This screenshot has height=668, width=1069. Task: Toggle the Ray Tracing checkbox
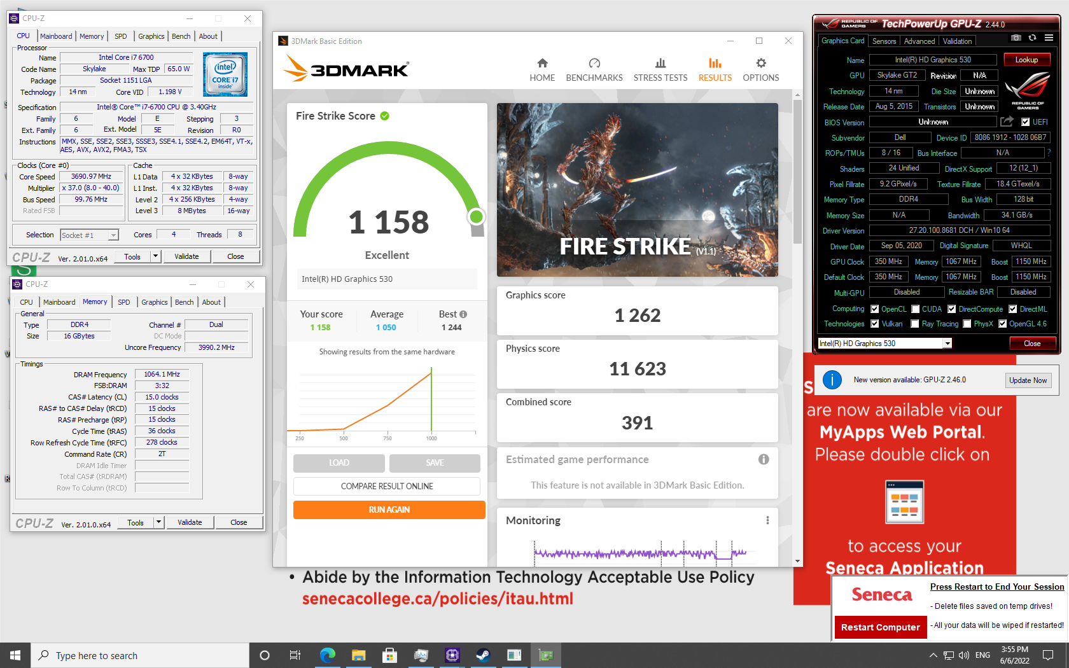[x=914, y=324]
